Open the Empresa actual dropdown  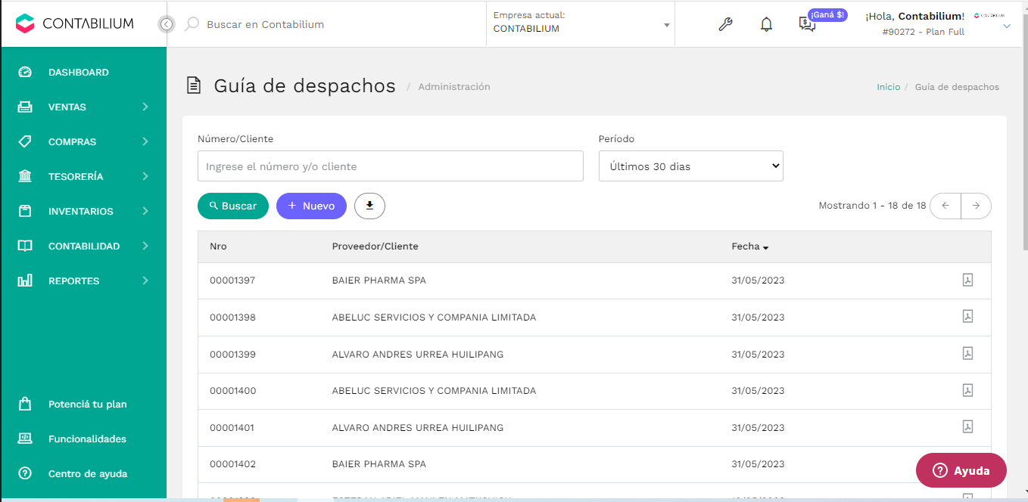coord(581,24)
